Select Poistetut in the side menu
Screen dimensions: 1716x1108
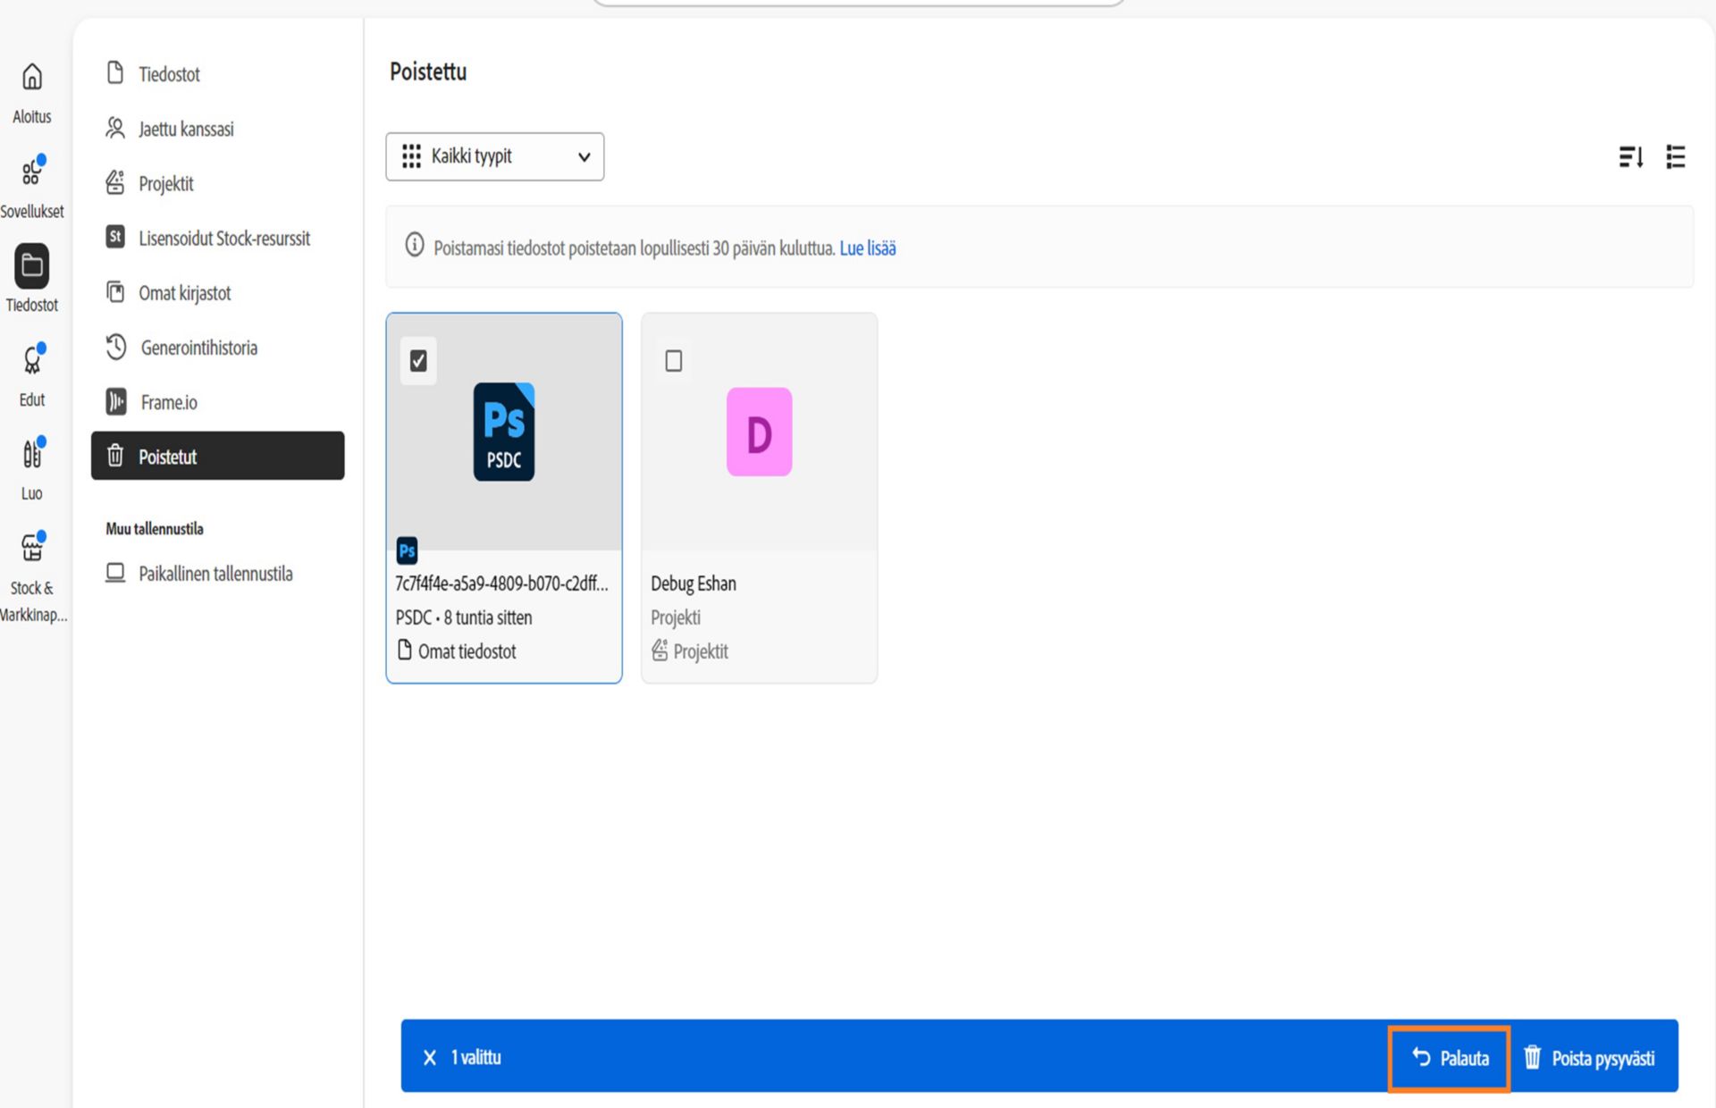(x=217, y=456)
